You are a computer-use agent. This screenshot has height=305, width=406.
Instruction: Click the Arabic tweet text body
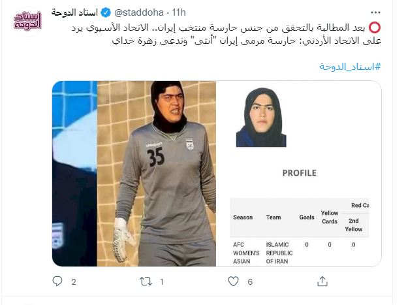[x=226, y=34]
